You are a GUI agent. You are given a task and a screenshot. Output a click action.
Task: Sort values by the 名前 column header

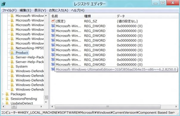click(x=66, y=16)
